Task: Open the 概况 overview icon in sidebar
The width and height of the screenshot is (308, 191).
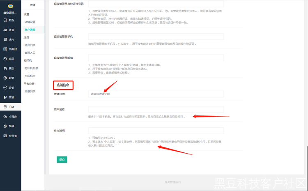Action: (x=5, y=20)
